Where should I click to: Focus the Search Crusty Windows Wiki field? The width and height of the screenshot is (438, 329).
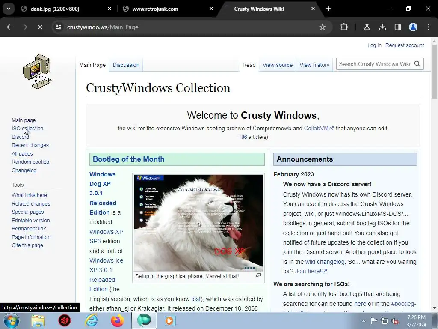tap(374, 64)
